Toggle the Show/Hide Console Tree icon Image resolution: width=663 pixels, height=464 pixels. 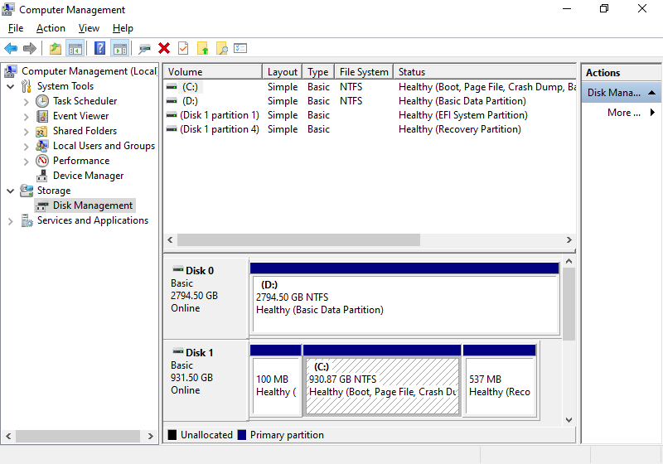[x=75, y=49]
